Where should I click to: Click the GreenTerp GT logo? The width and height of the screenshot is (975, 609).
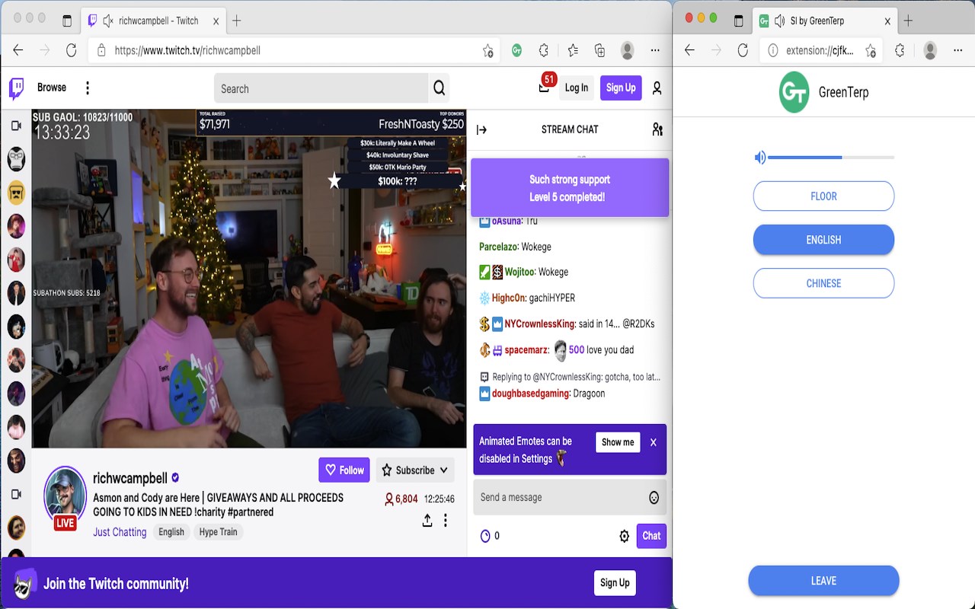pyautogui.click(x=794, y=92)
